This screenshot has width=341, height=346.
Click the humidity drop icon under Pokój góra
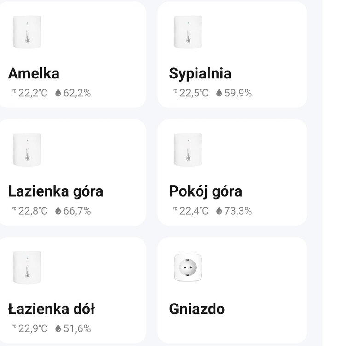[219, 211]
